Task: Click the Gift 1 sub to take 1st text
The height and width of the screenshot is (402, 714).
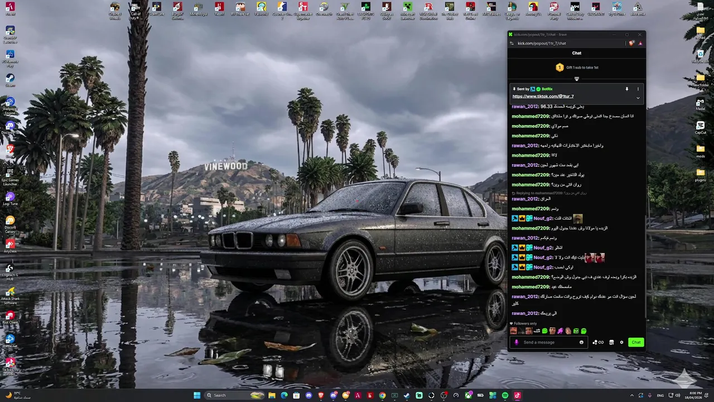Action: tap(582, 68)
